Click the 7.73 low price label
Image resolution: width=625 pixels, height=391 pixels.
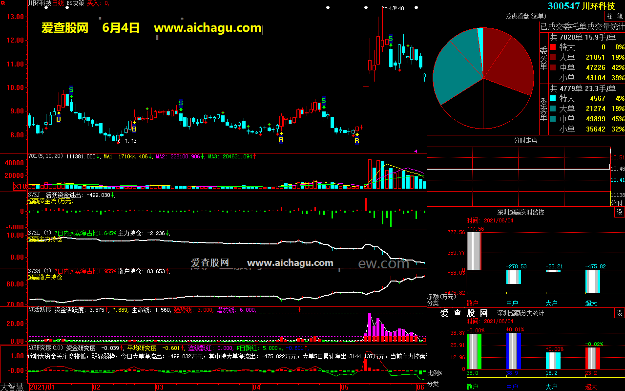(130, 141)
